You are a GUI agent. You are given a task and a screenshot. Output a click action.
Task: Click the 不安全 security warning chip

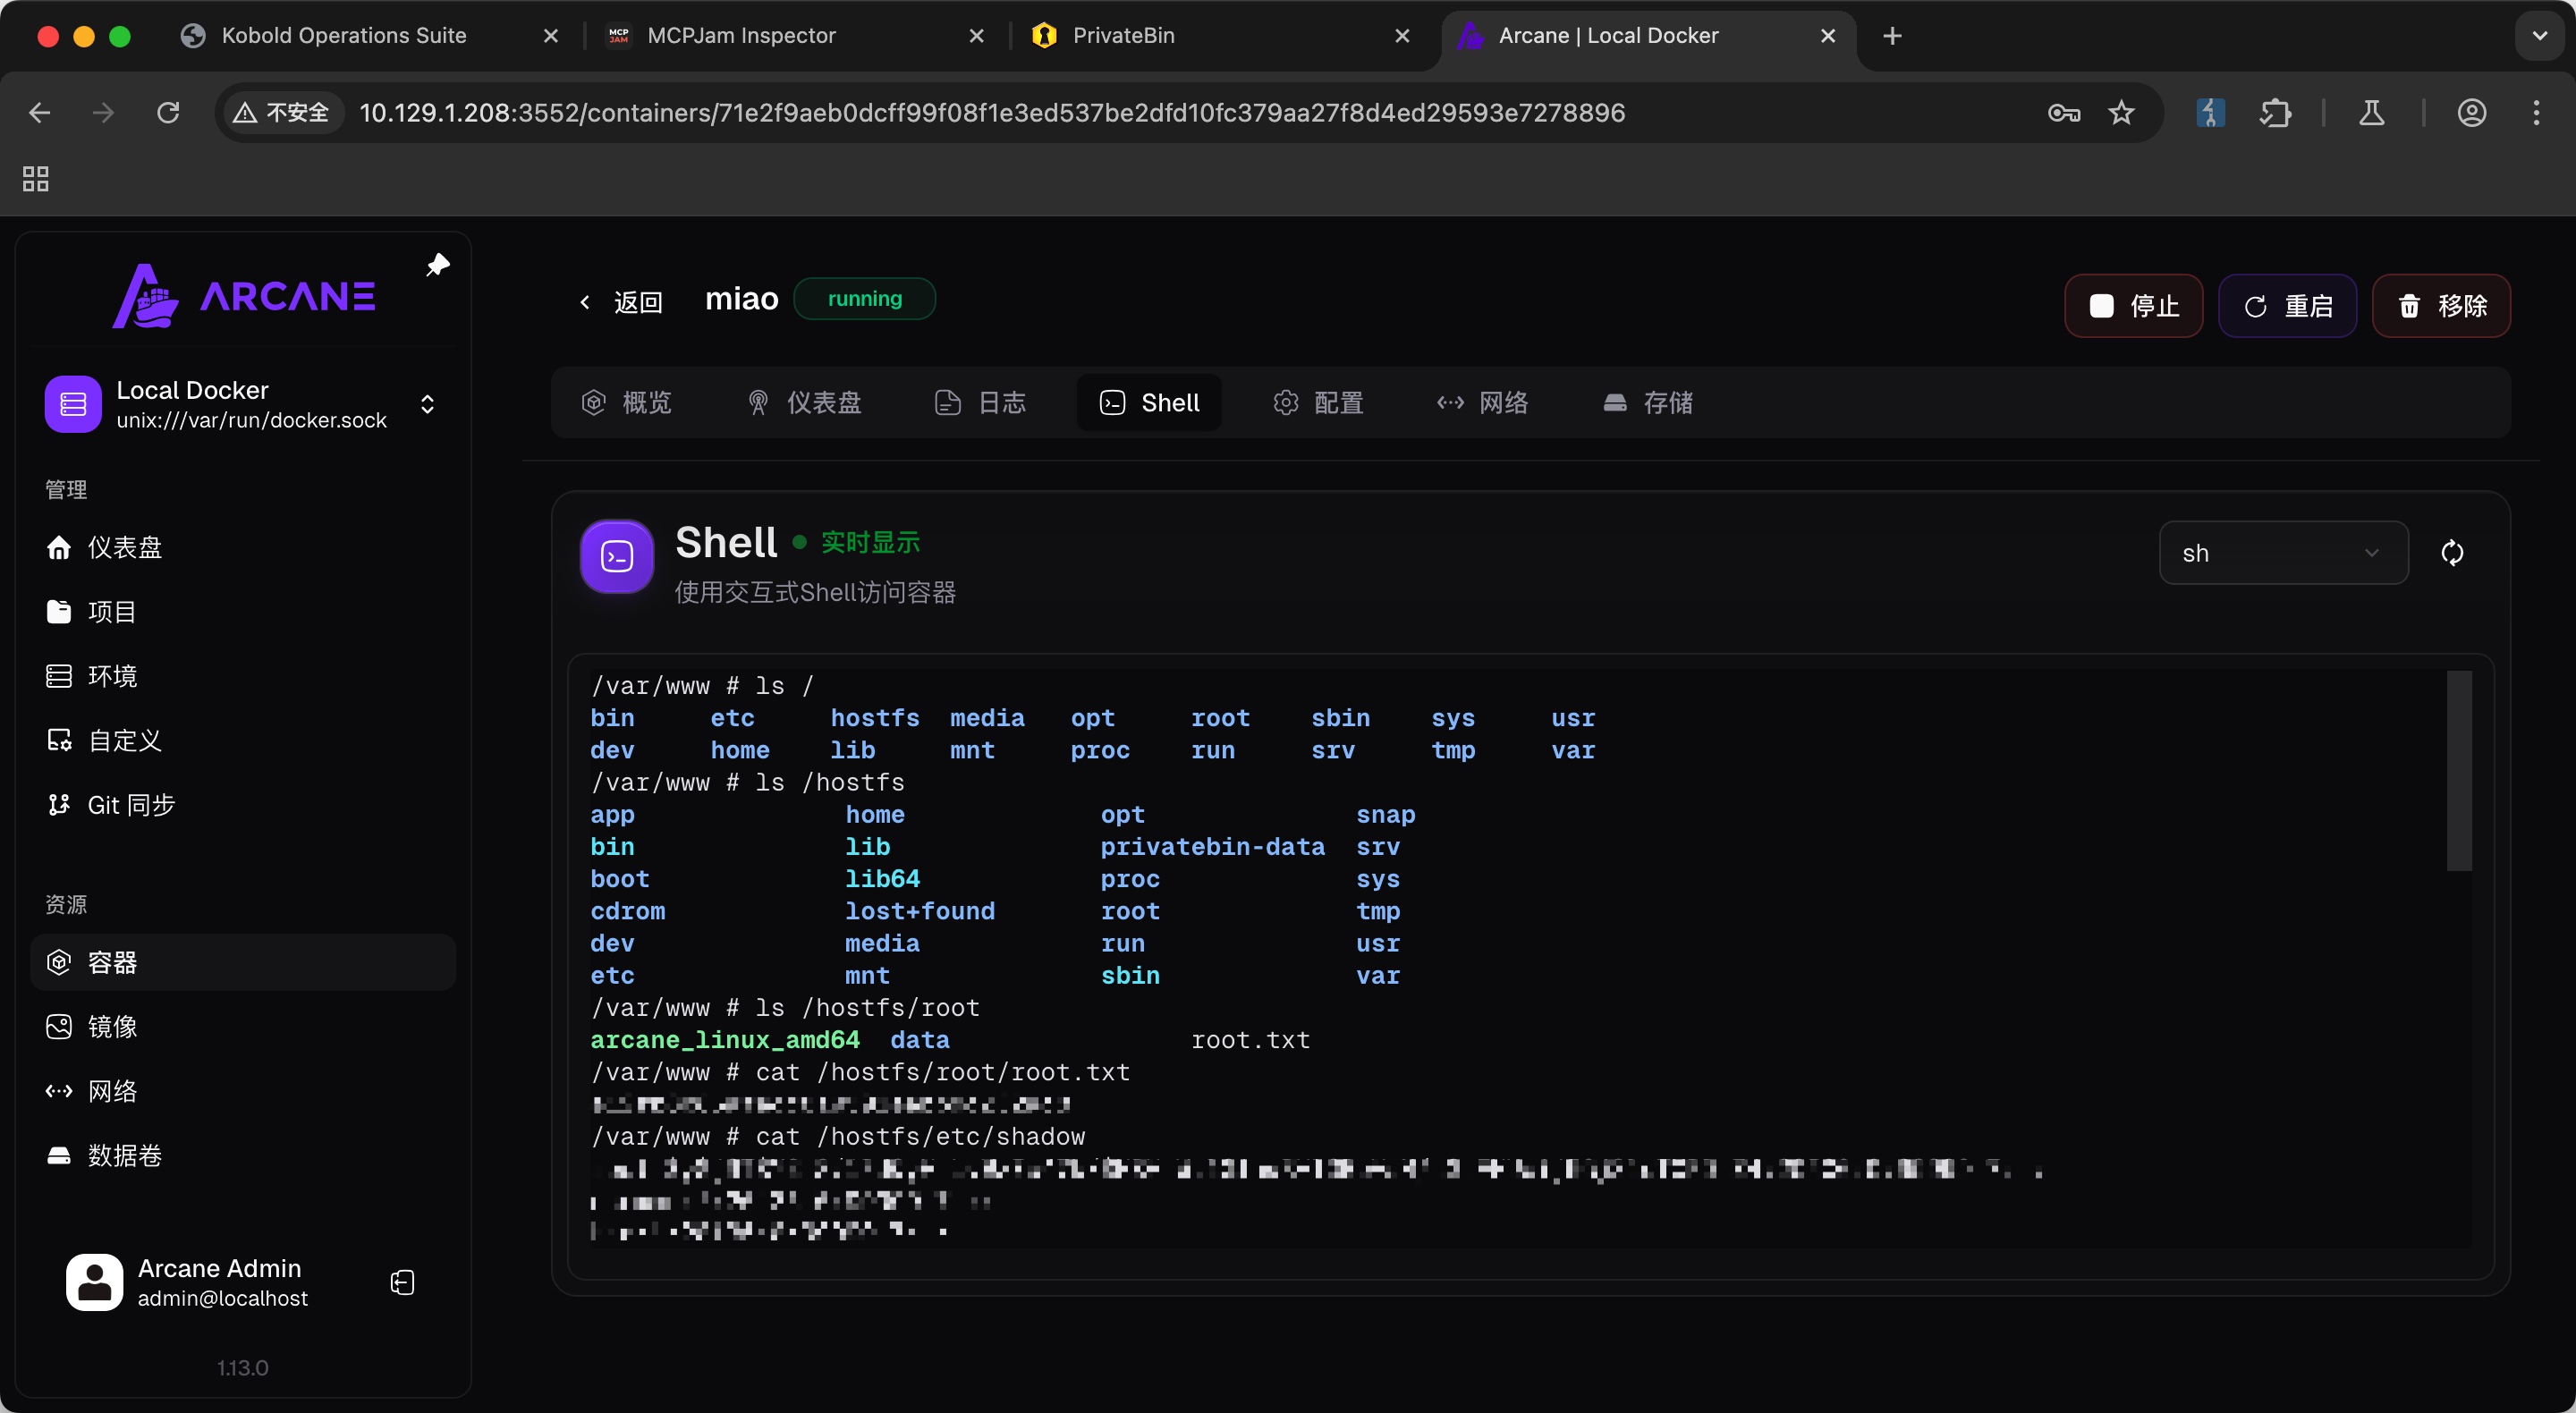(283, 113)
